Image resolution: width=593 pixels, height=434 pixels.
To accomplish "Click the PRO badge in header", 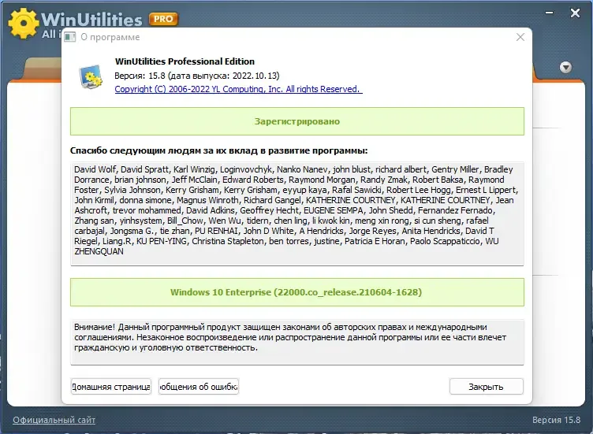I will [x=163, y=19].
